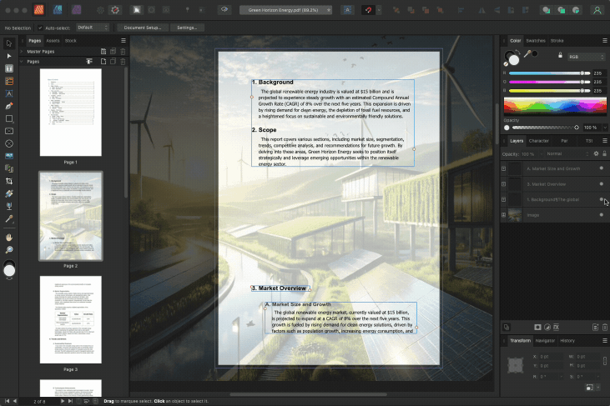Image resolution: width=610 pixels, height=406 pixels.
Task: Delete page trash icon in Pages section
Action: [123, 62]
